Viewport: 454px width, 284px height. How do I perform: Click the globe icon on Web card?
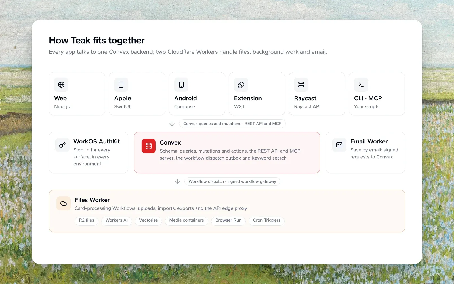(61, 85)
